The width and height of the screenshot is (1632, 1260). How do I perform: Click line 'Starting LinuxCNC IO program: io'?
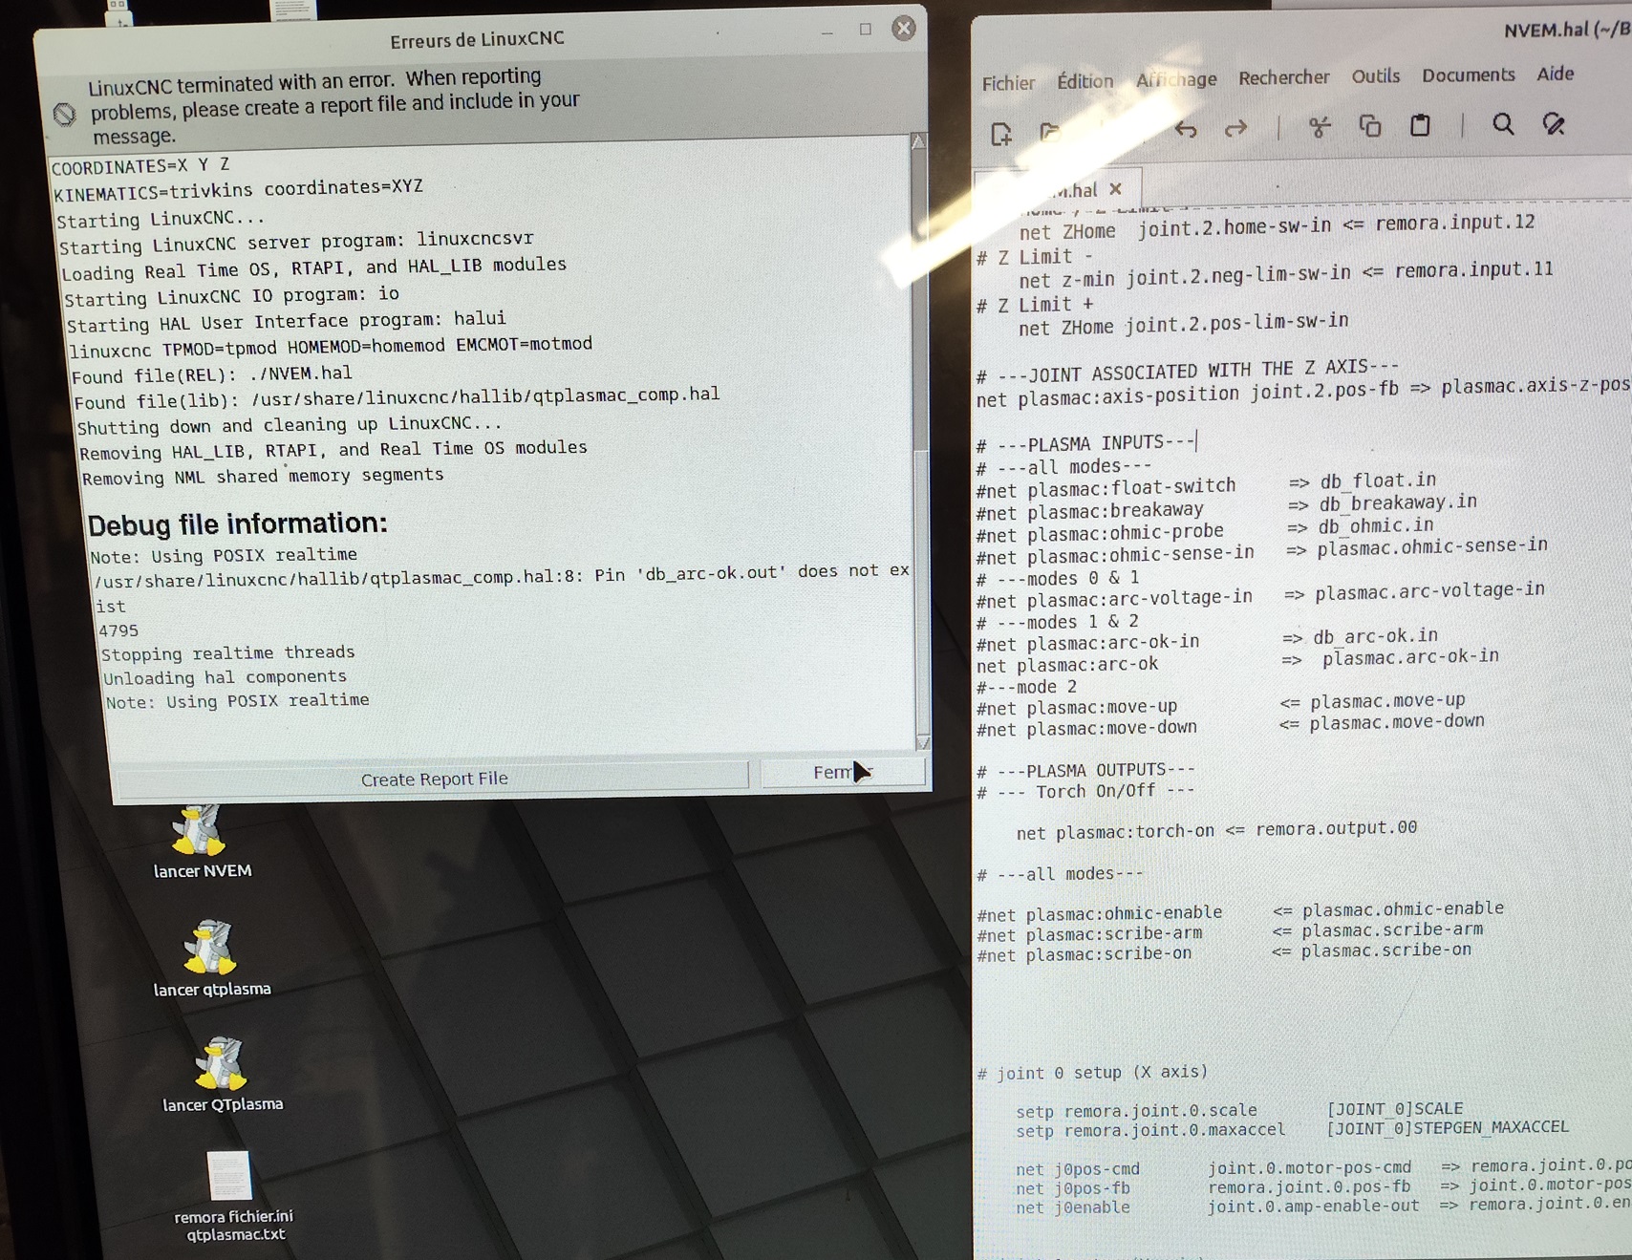[231, 296]
